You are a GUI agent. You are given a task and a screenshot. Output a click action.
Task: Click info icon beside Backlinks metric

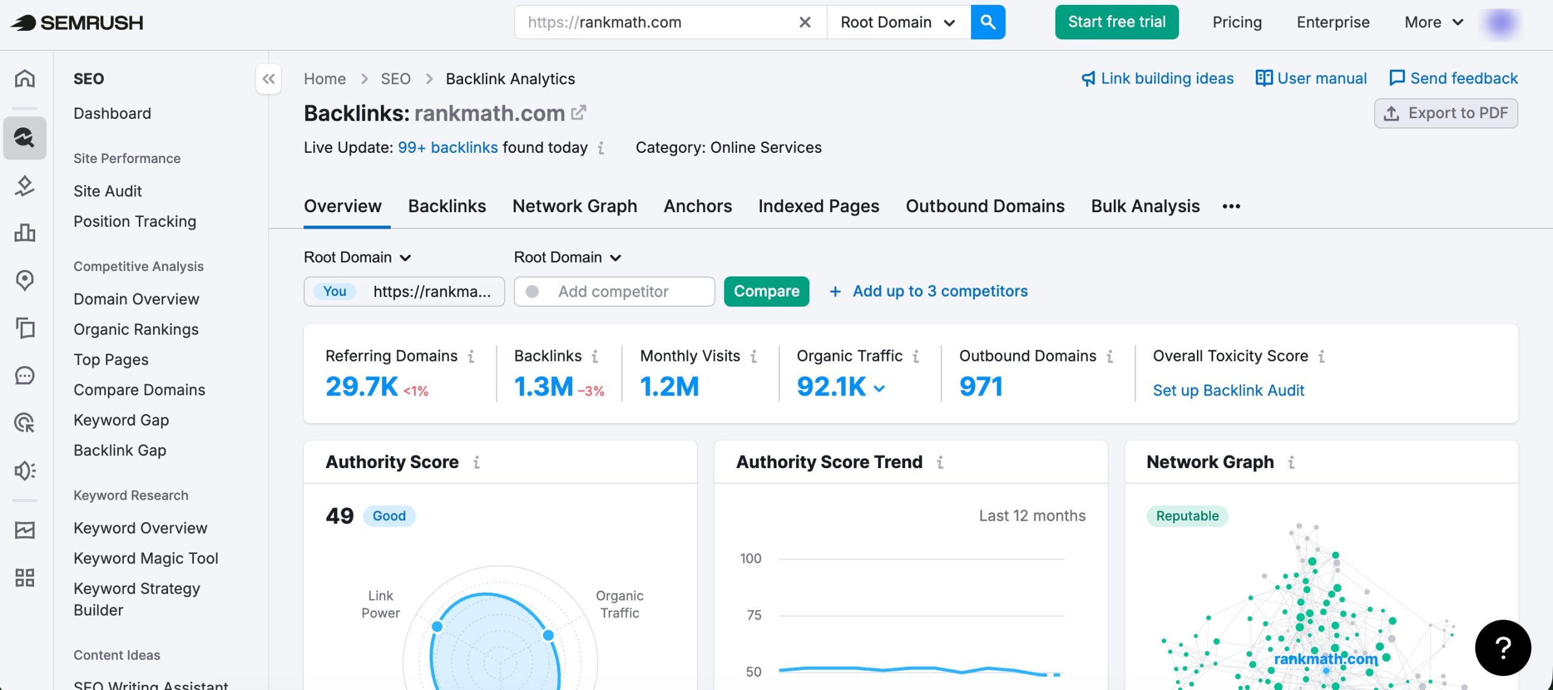tap(595, 357)
